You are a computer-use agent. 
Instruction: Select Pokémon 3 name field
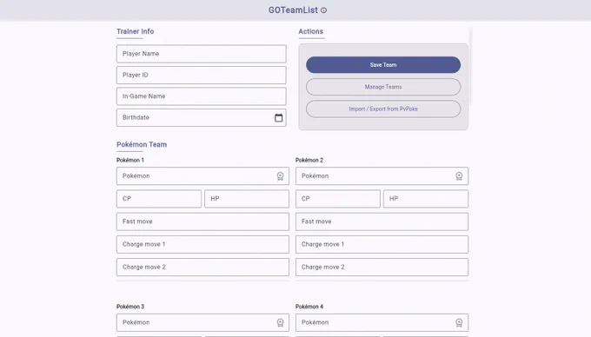203,322
